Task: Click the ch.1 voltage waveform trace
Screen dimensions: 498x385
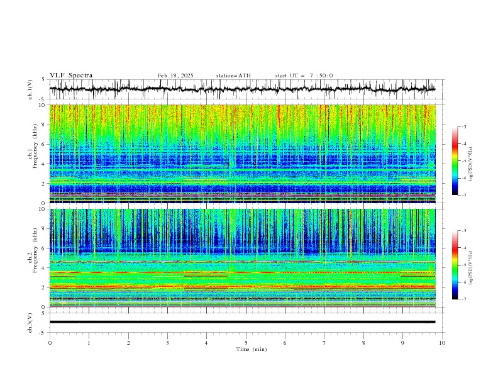Action: (x=243, y=89)
